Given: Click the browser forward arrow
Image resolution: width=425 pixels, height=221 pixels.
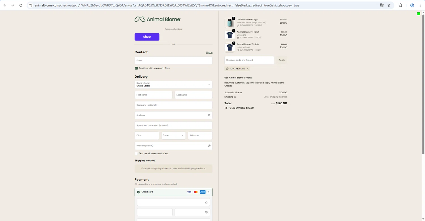Looking at the screenshot, I should (13, 5).
